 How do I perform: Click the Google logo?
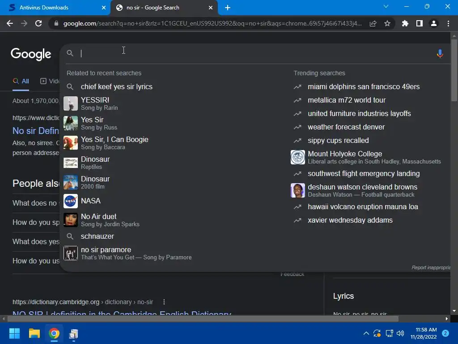click(x=31, y=54)
